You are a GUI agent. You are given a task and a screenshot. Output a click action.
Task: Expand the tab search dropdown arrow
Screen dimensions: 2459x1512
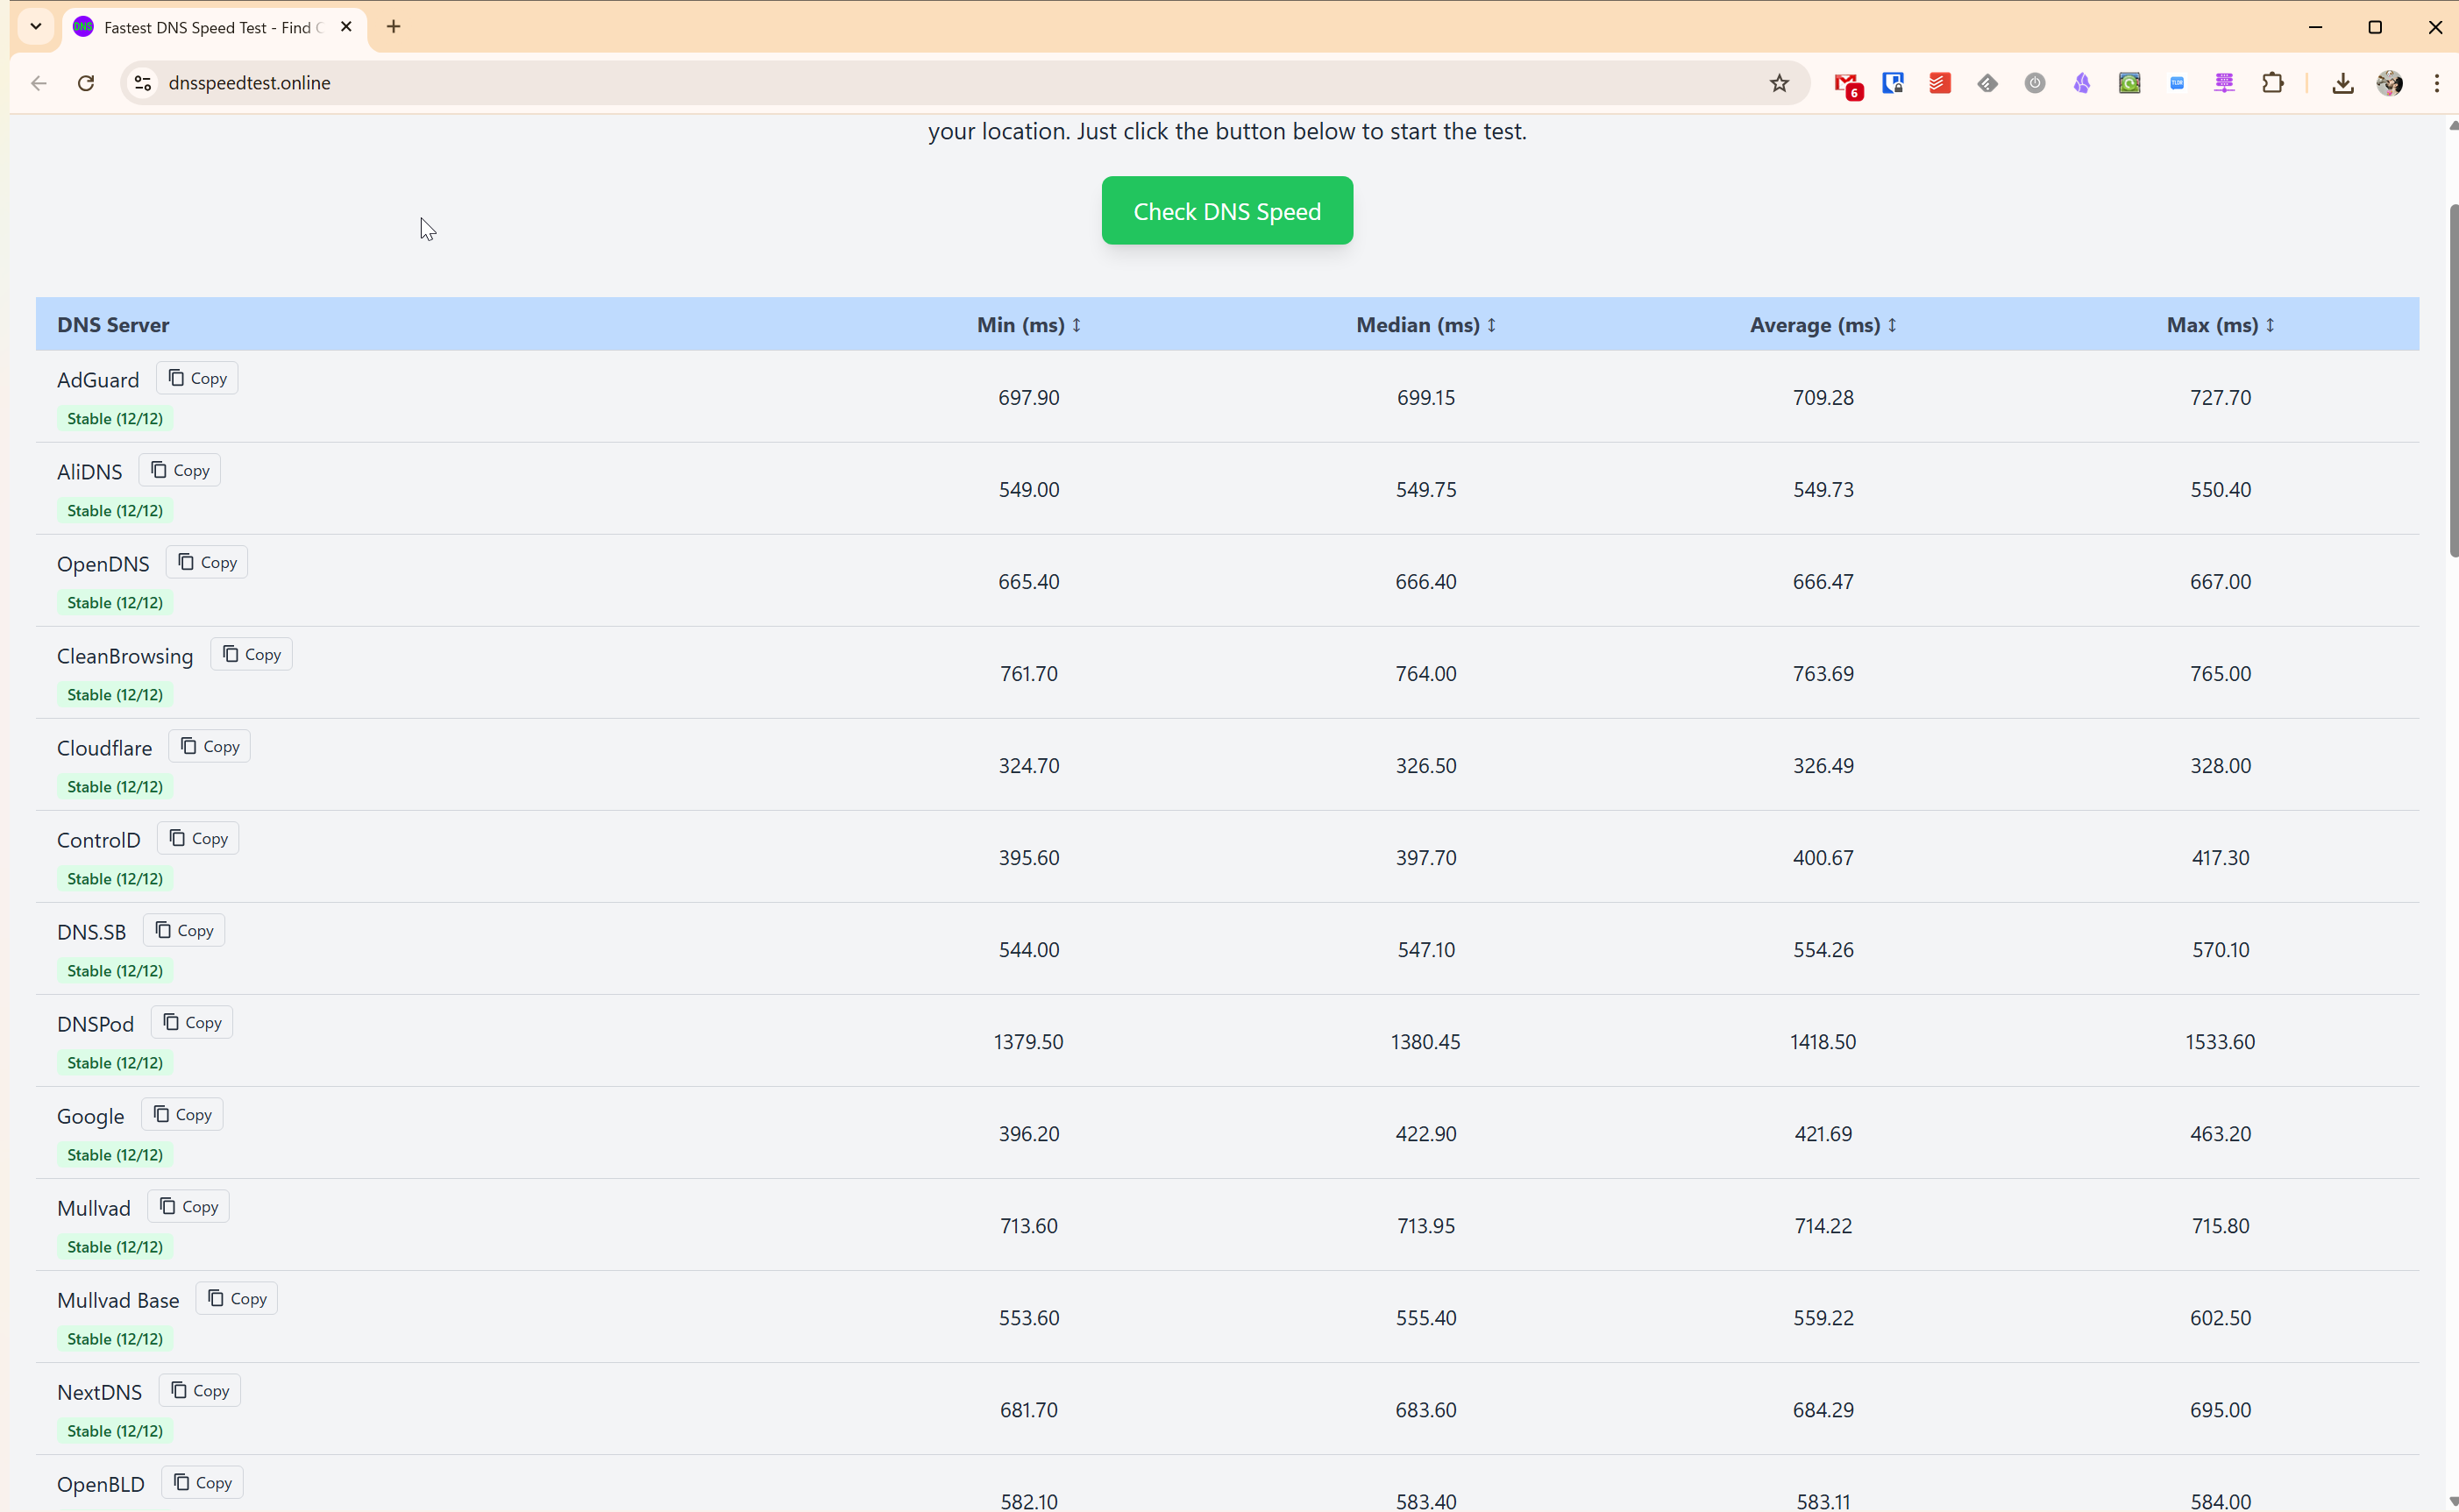(36, 27)
